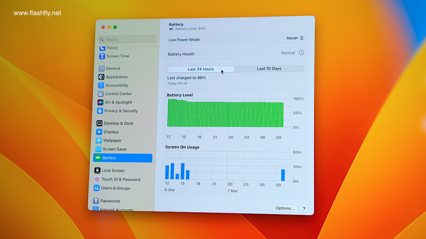Select the Last 24 Hours tab
426x239 pixels.
(201, 69)
